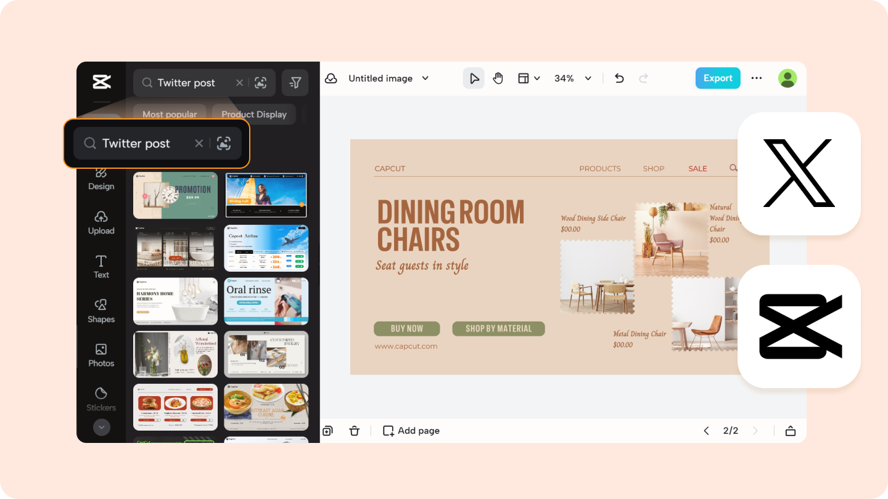Viewport: 888px width, 499px height.
Task: Redo the last undone action
Action: pyautogui.click(x=643, y=78)
